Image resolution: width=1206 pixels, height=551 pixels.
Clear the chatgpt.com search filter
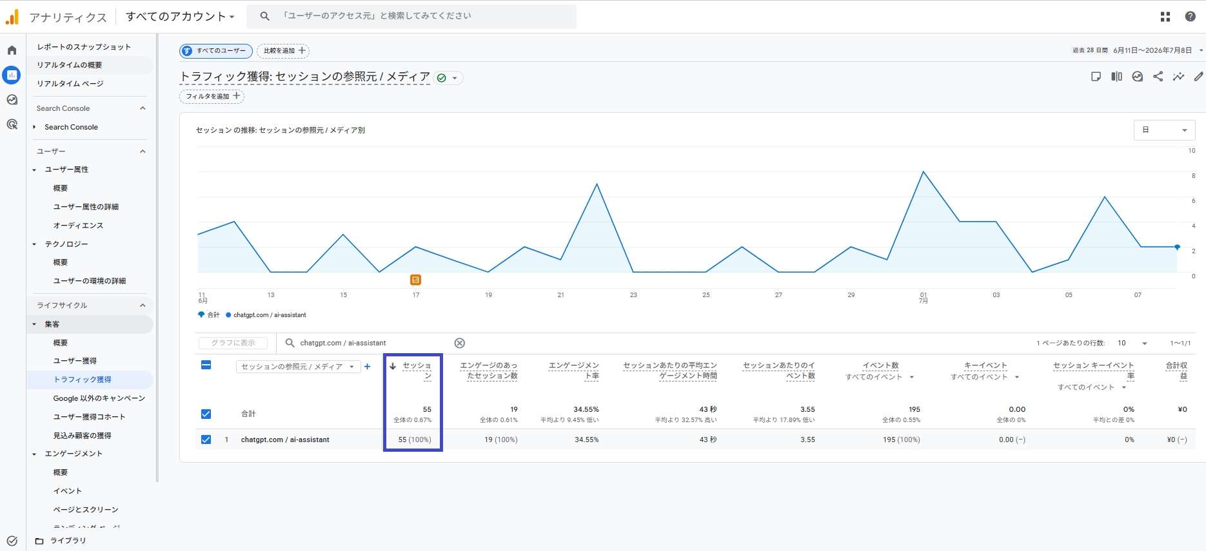click(460, 343)
